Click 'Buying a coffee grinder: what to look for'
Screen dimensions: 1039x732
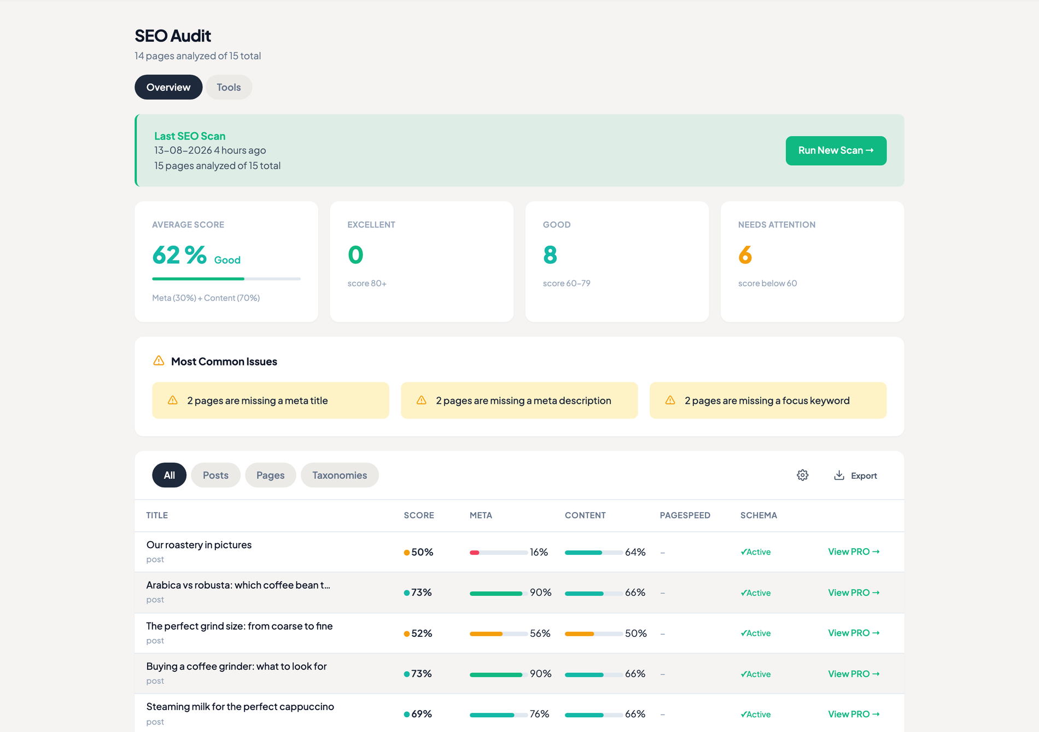(x=236, y=666)
